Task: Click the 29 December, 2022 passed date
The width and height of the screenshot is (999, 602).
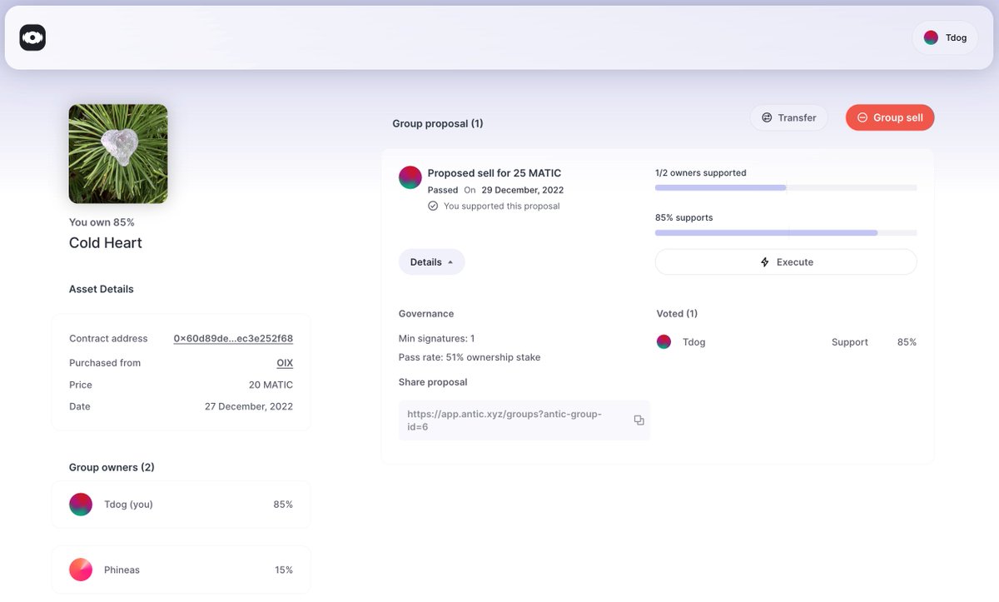Action: coord(523,190)
